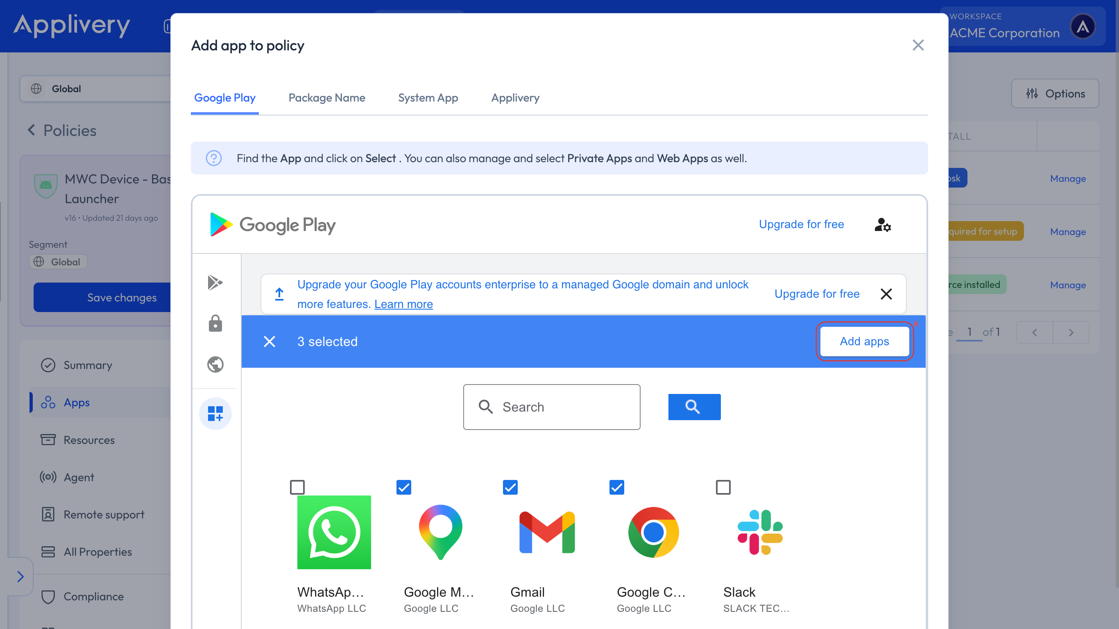The height and width of the screenshot is (629, 1119).
Task: Click the blue search magnifier button
Action: point(694,407)
